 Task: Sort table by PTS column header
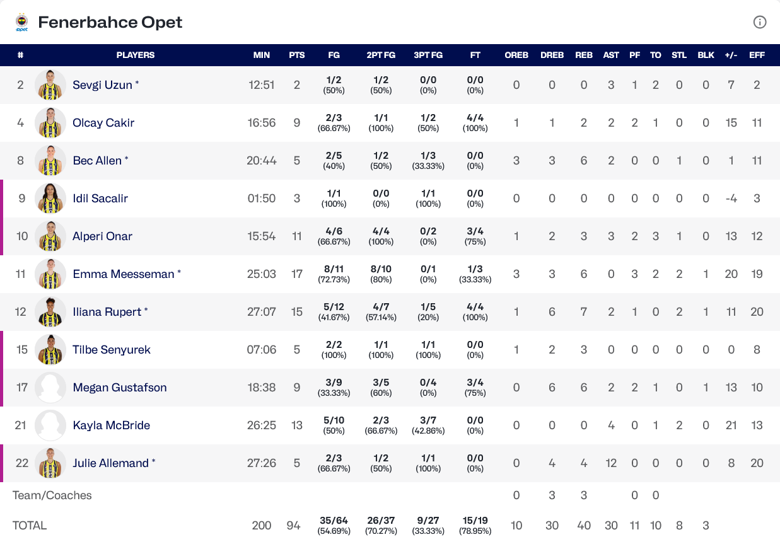coord(297,55)
